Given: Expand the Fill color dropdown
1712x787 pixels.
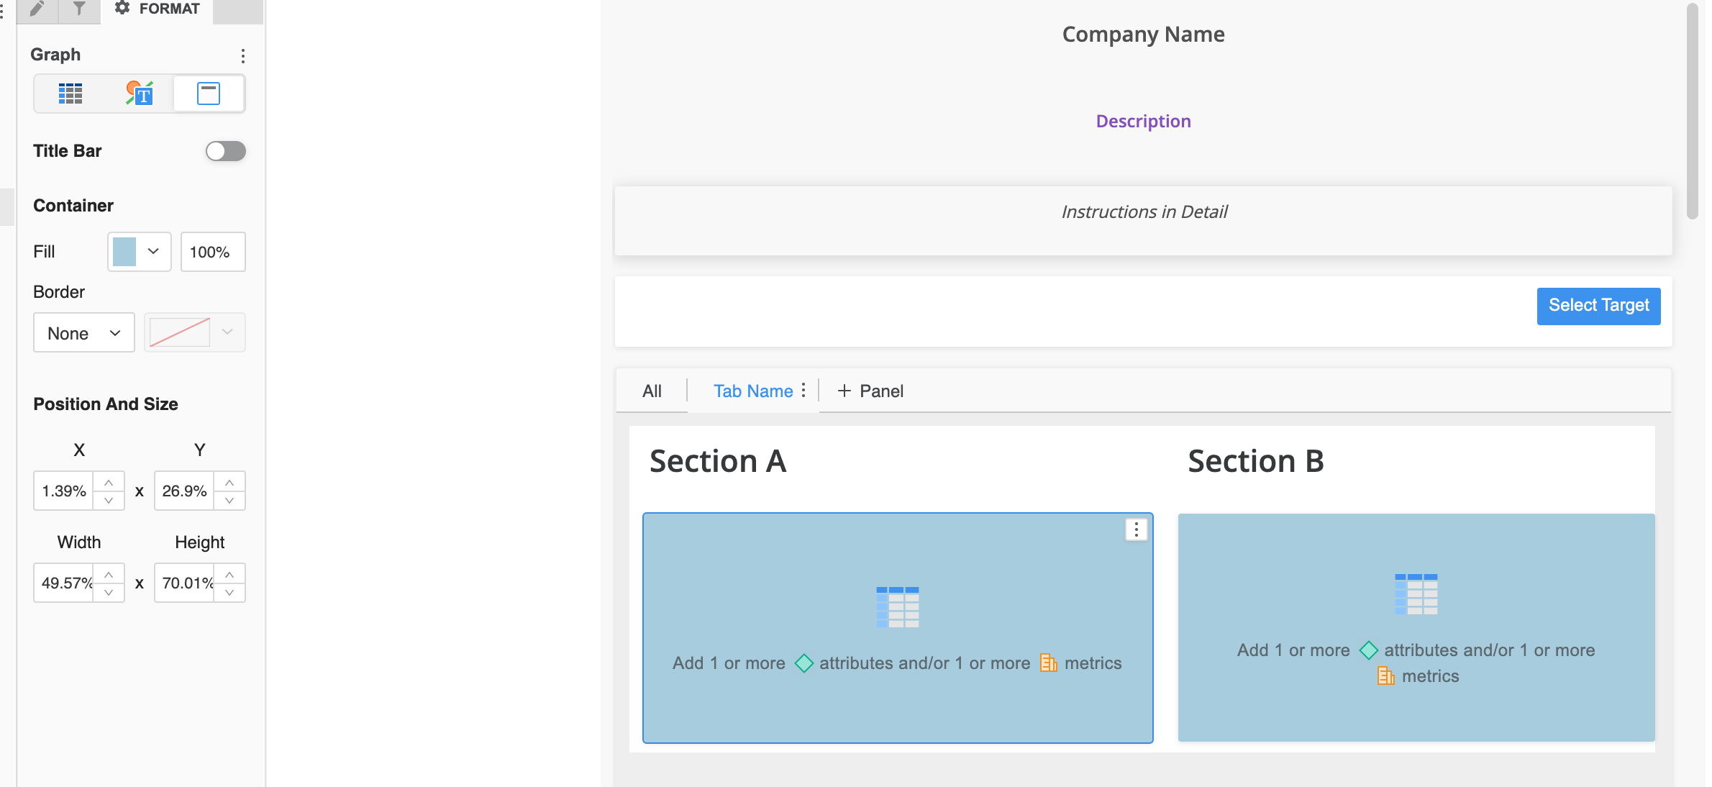Looking at the screenshot, I should tap(153, 252).
